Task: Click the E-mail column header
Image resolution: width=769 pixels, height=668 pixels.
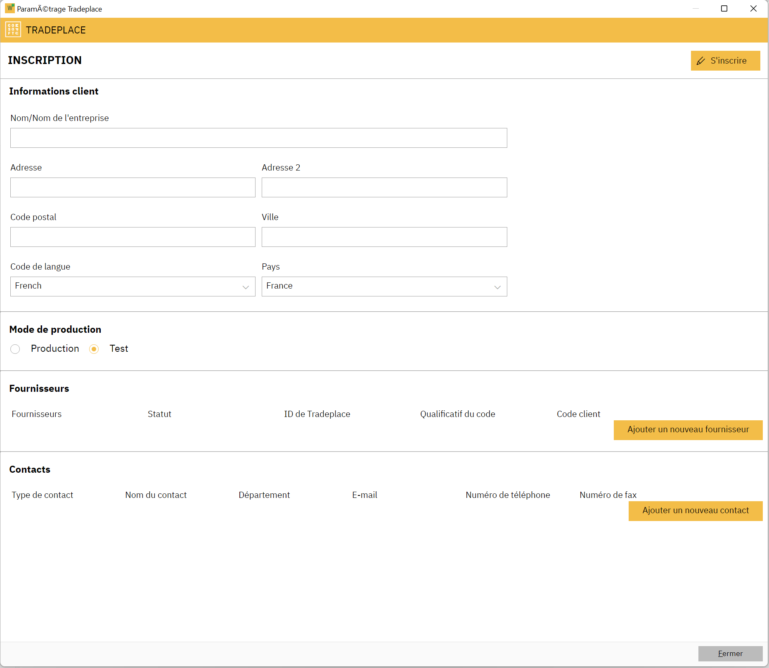Action: click(364, 495)
